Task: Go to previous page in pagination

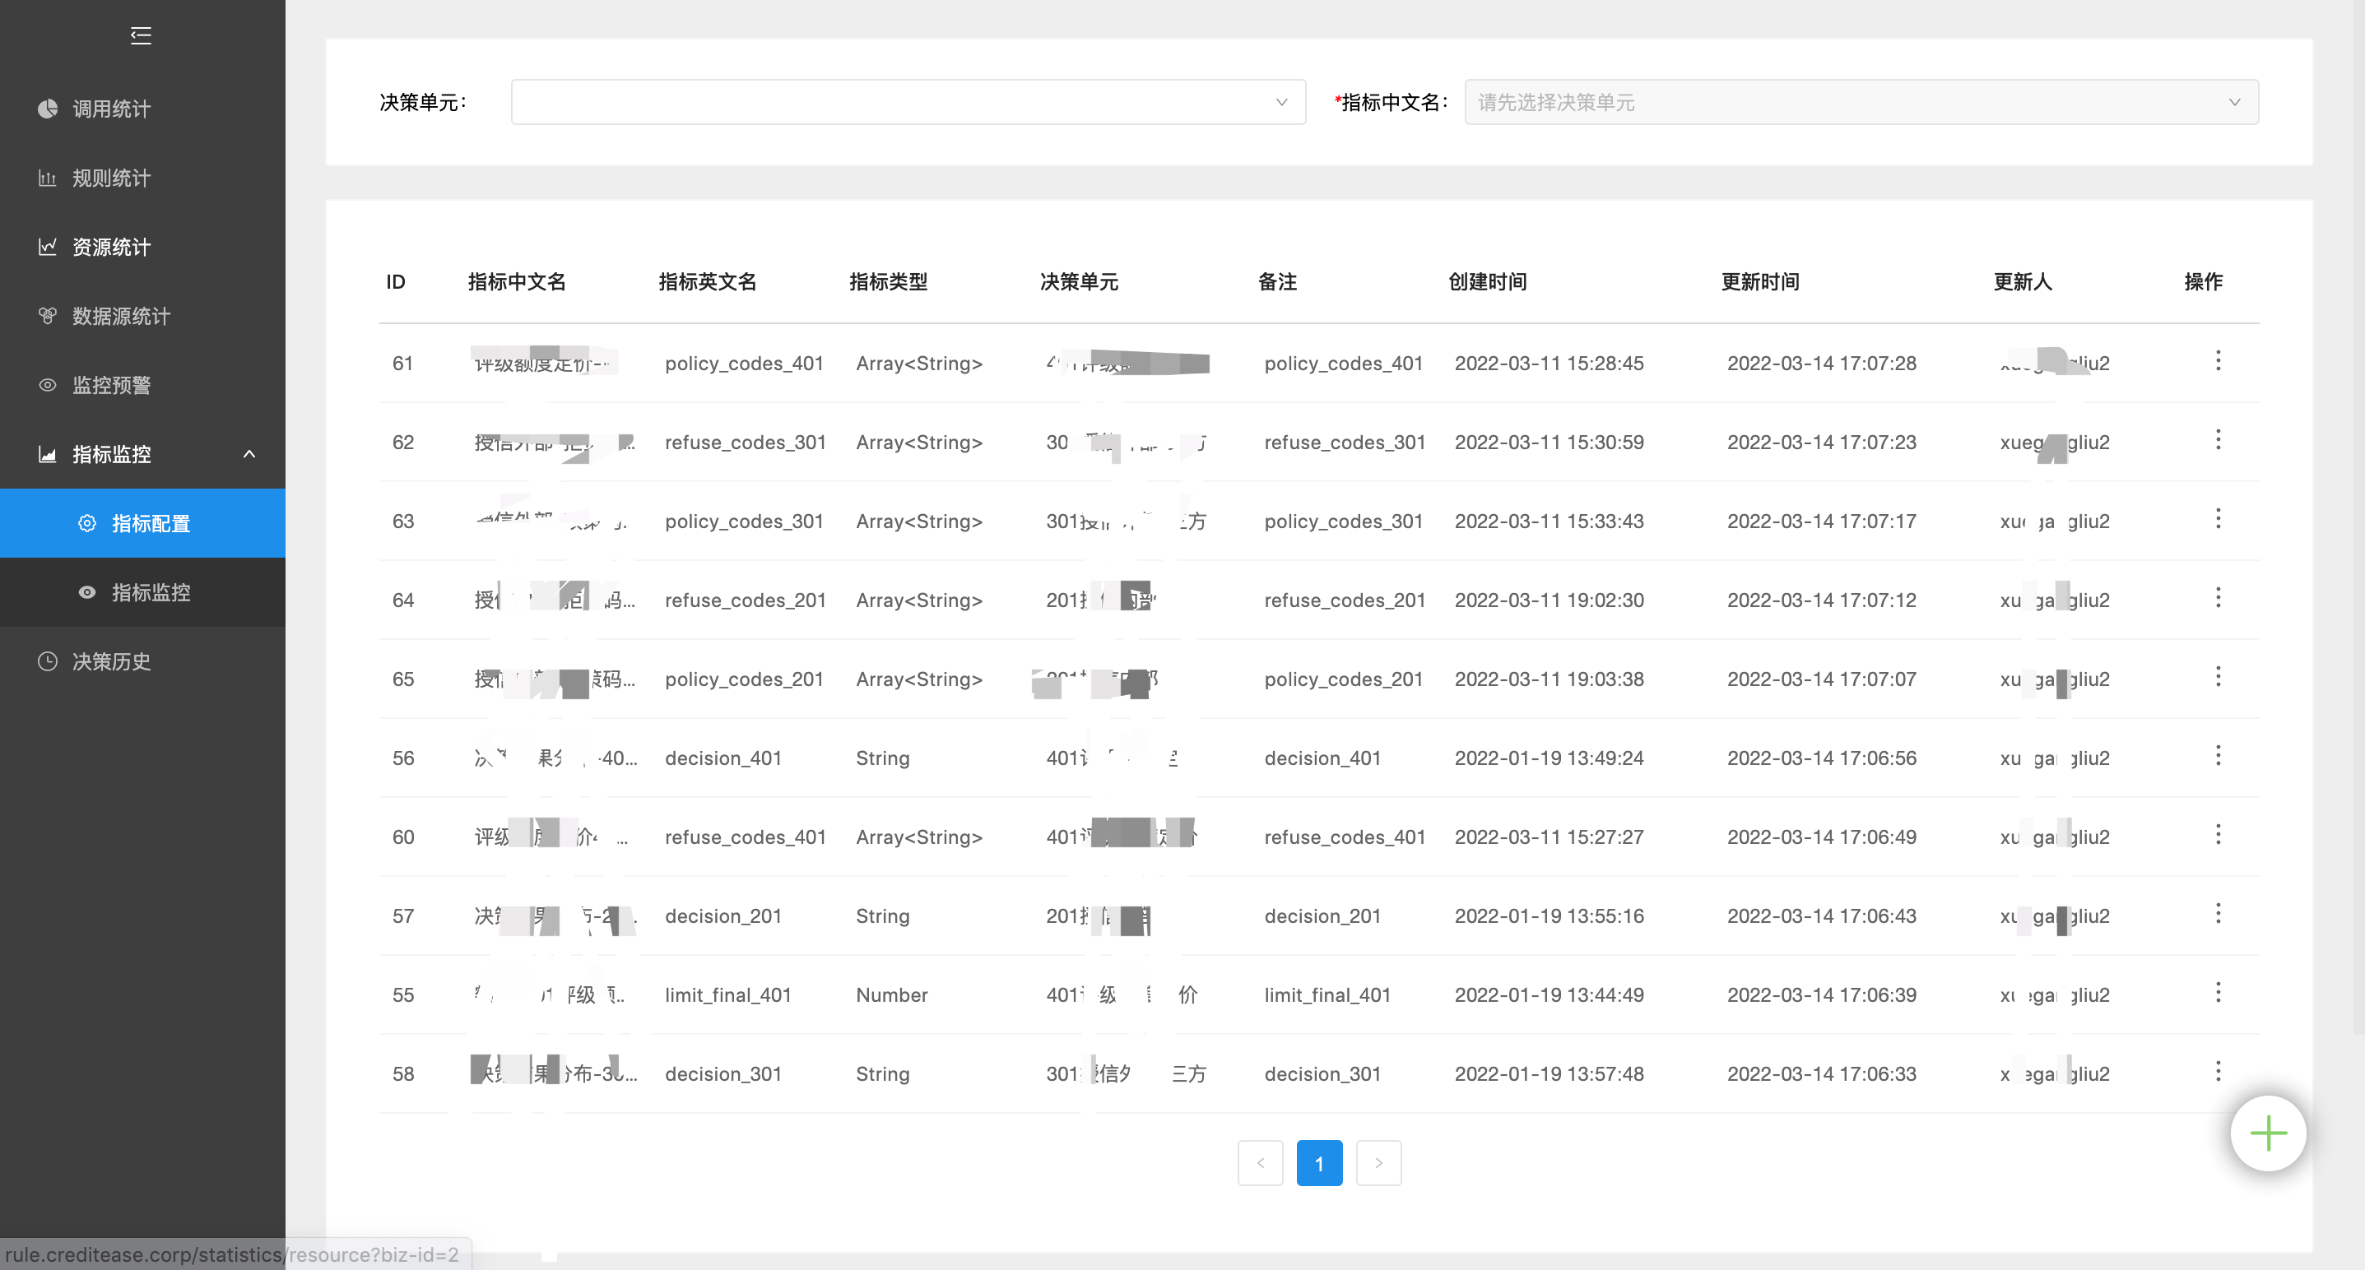Action: coord(1261,1162)
